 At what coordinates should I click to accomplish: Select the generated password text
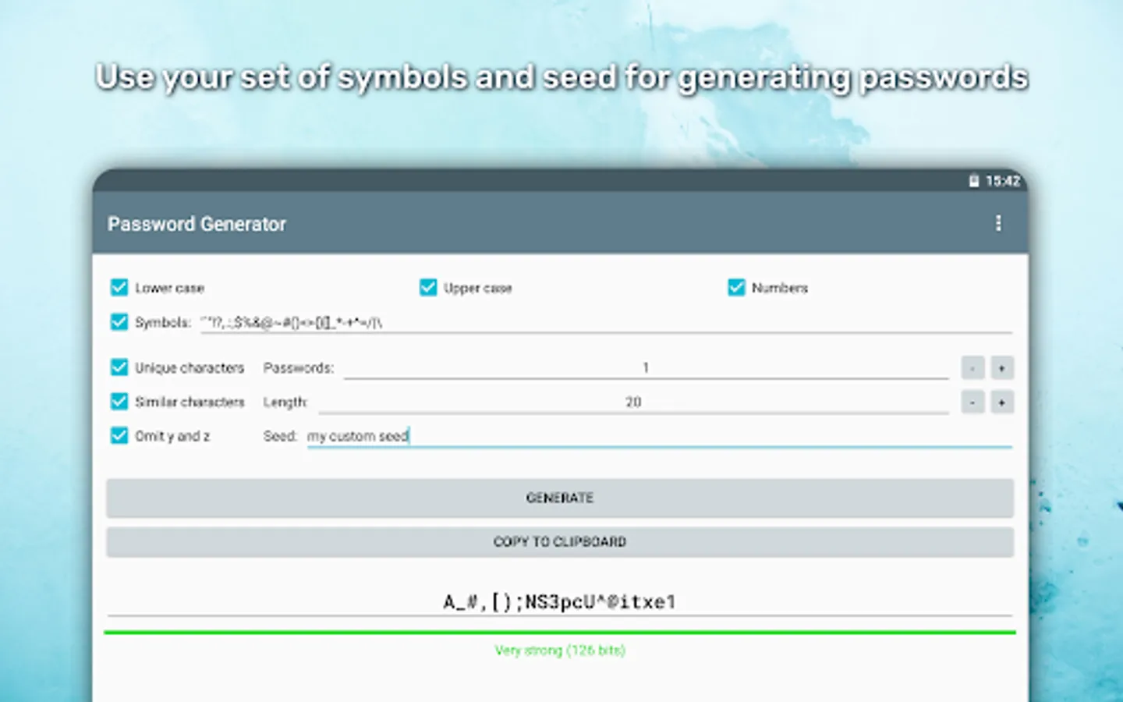560,601
